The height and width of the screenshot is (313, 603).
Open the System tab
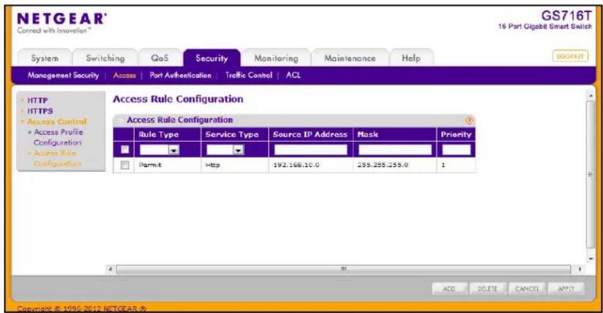pyautogui.click(x=44, y=59)
